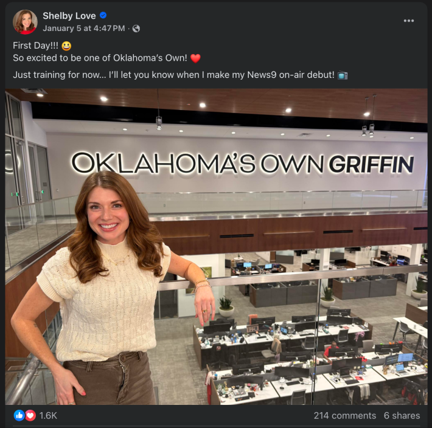Click the blue thumbs-up Like reaction icon
Screen dimensions: 432x428
(x=19, y=415)
